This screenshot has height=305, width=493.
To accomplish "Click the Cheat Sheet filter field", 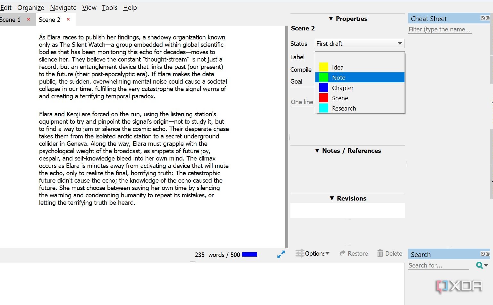I will pos(440,29).
